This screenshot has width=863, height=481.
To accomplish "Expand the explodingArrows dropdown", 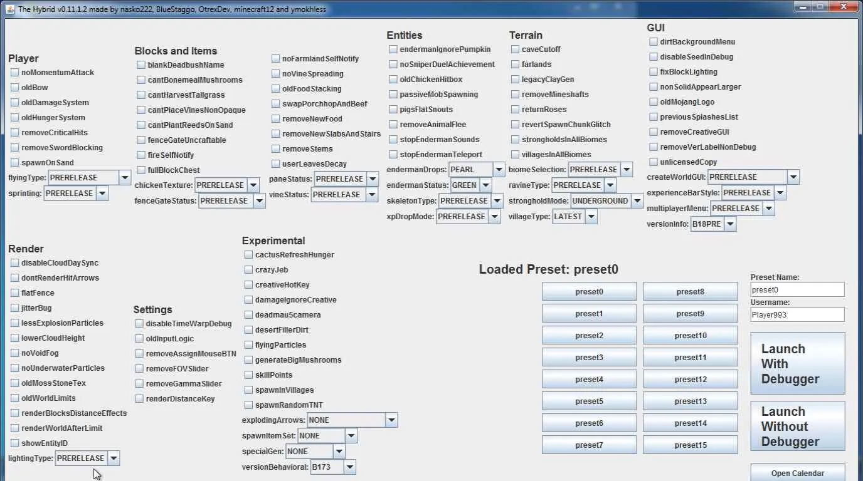I will pos(352,420).
